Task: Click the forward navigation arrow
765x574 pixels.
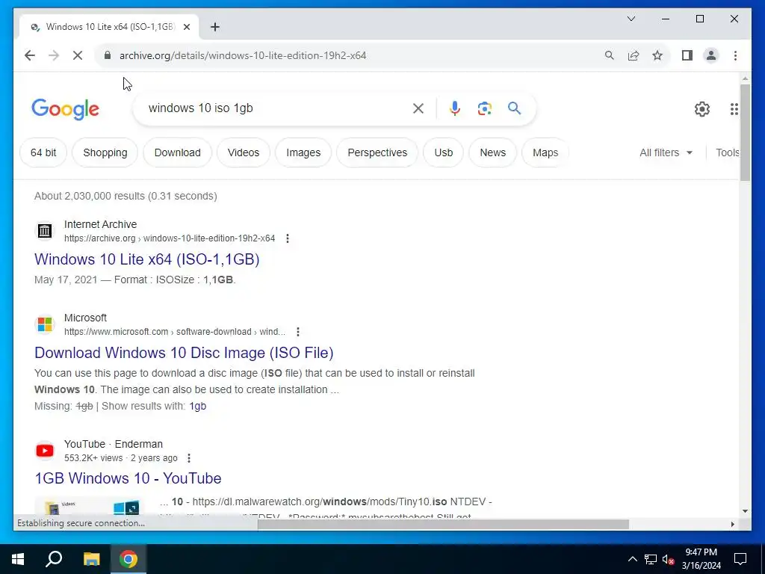Action: [54, 55]
